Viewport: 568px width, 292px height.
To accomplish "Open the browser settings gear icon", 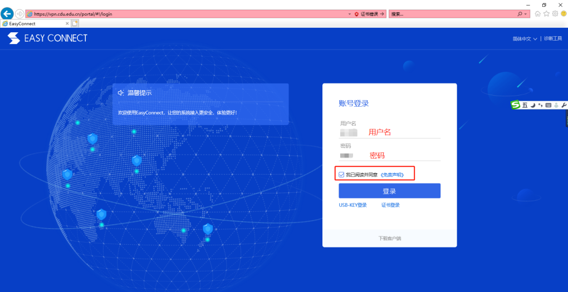I will [x=555, y=14].
